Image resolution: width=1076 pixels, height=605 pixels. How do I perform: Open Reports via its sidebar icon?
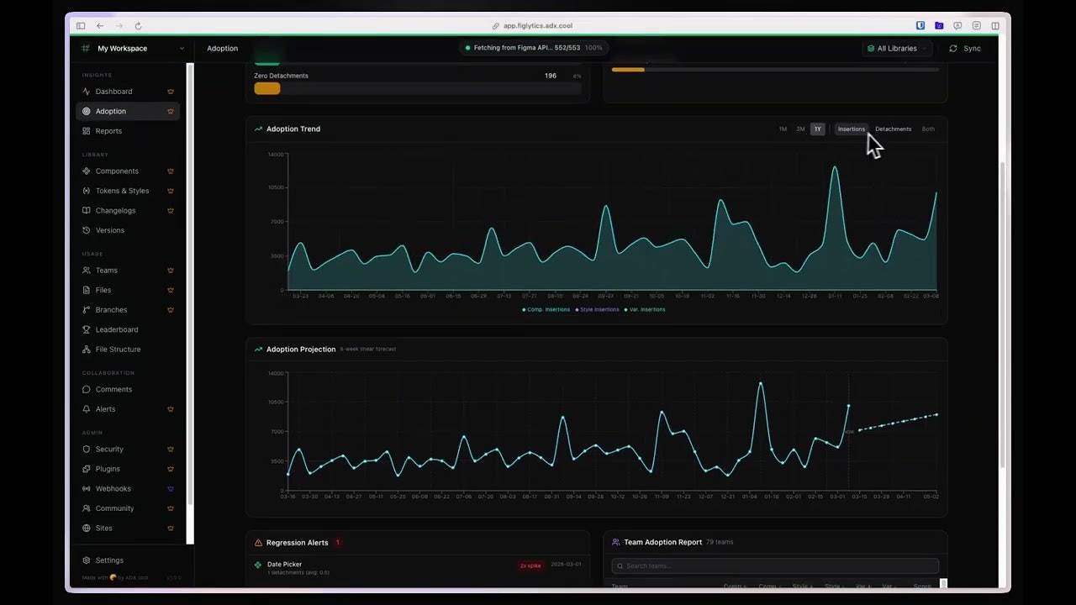pyautogui.click(x=87, y=131)
